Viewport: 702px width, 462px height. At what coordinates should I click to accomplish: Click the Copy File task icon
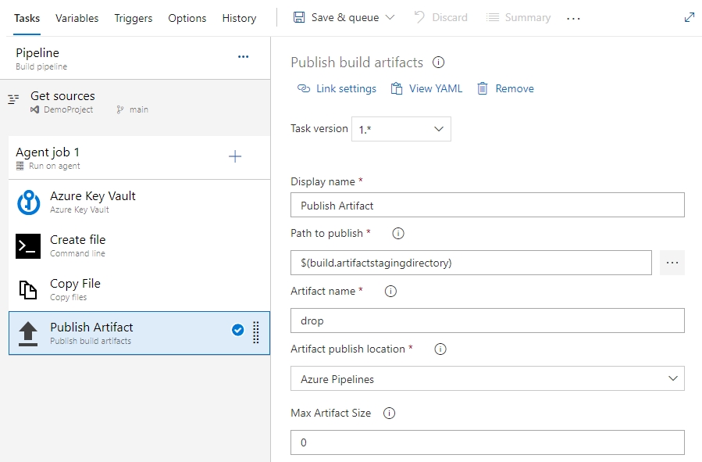pos(28,289)
